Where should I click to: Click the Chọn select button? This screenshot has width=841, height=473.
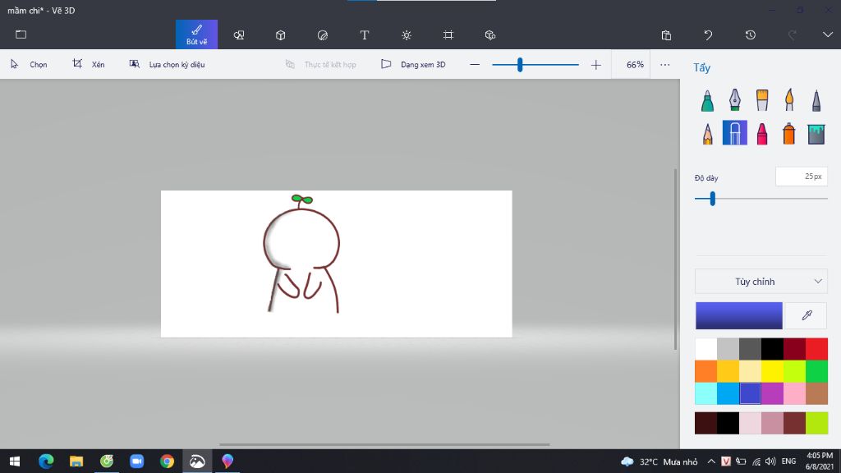[29, 64]
